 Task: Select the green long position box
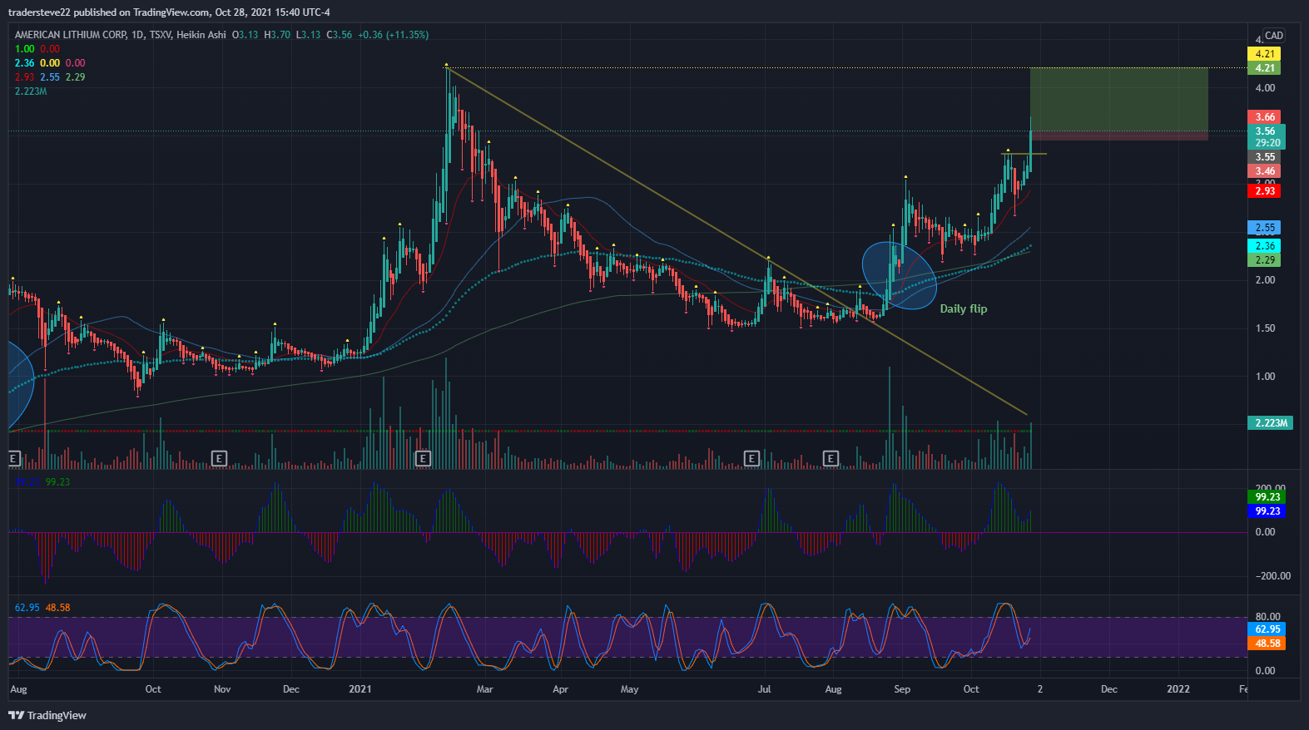pyautogui.click(x=1119, y=100)
